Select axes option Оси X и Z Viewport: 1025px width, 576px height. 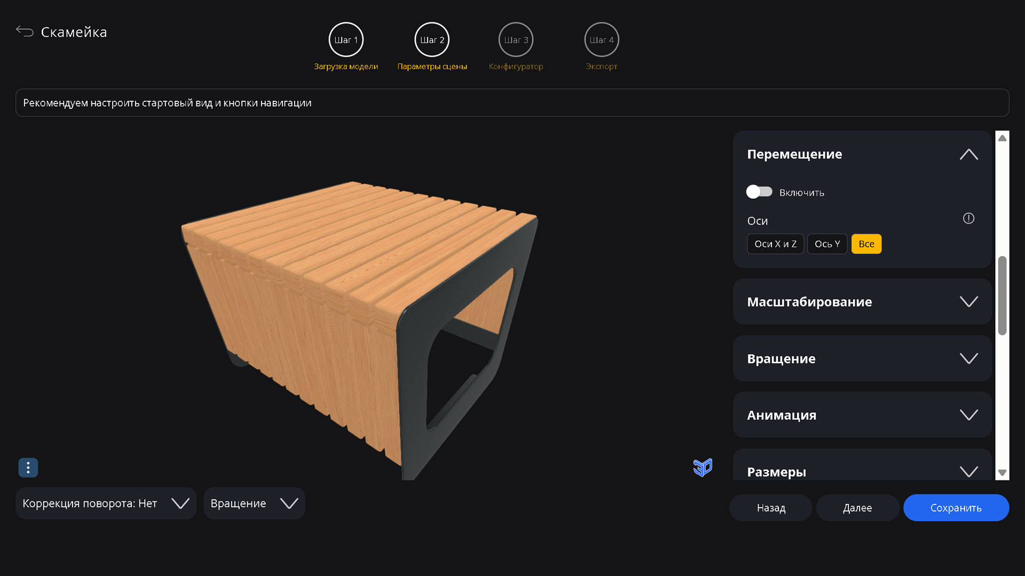775,244
